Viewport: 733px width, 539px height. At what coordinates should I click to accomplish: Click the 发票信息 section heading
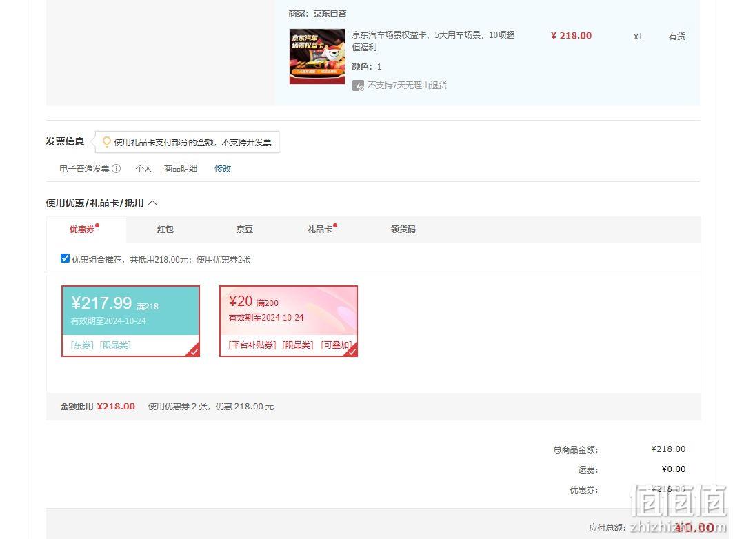click(65, 141)
